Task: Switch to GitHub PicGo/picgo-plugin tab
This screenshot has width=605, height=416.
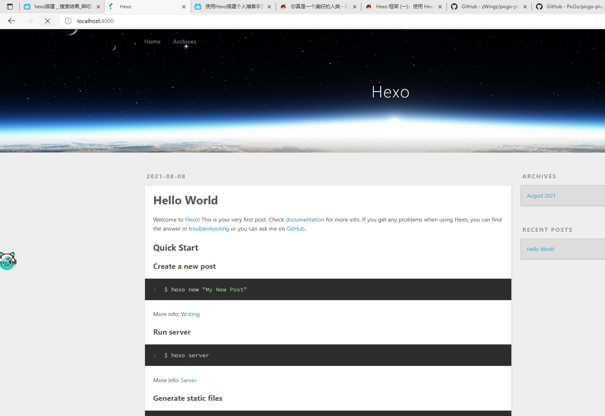Action: click(x=569, y=7)
